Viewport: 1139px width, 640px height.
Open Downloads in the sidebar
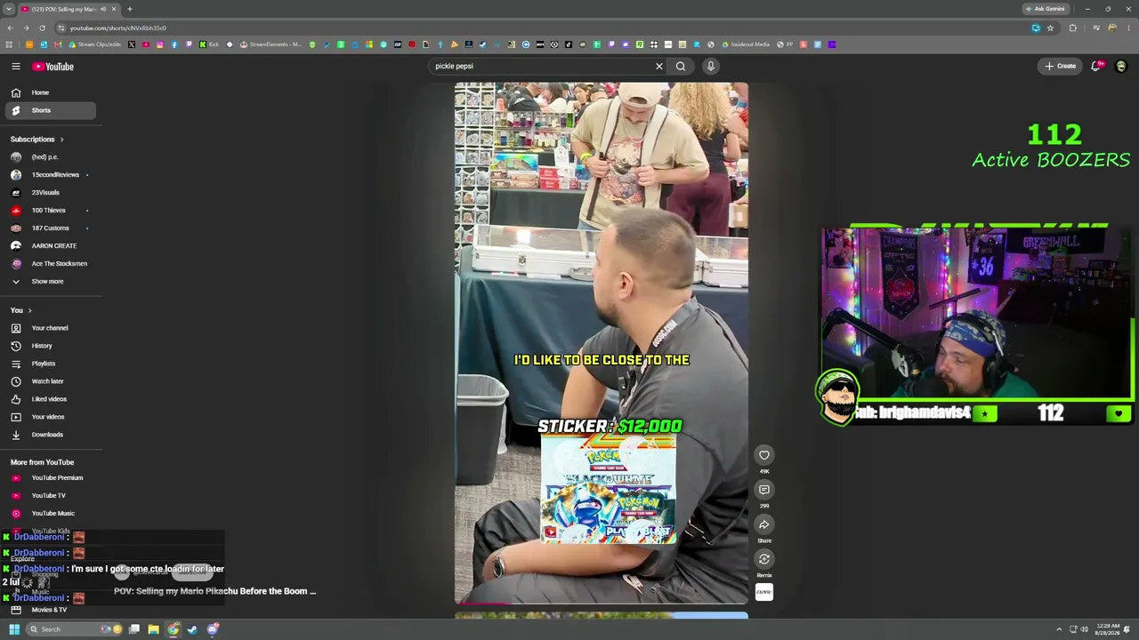[x=49, y=435]
